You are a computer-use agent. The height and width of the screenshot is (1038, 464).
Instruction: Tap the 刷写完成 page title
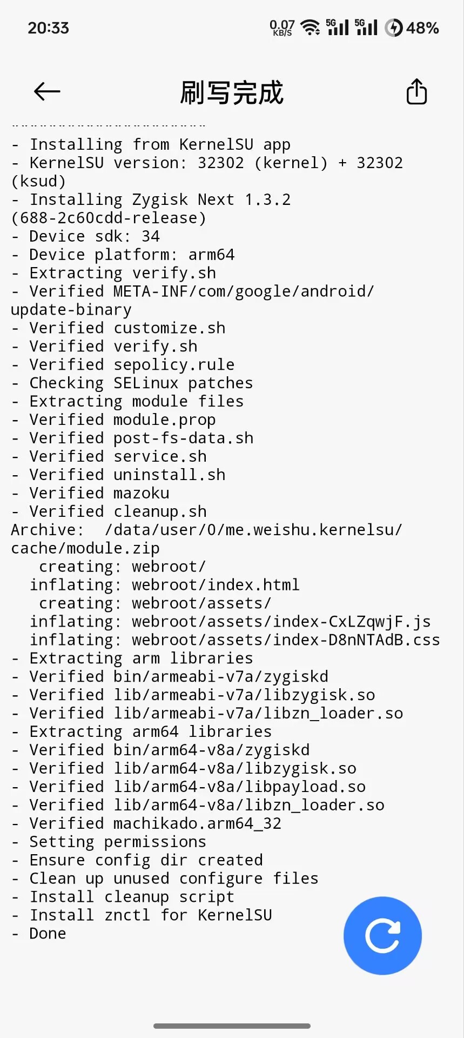pyautogui.click(x=232, y=92)
